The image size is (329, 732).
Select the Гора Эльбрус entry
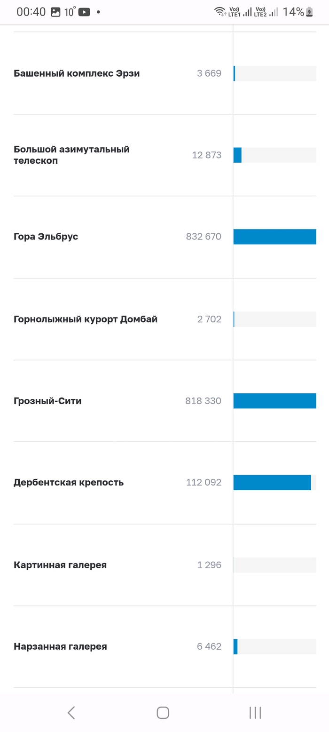point(46,237)
